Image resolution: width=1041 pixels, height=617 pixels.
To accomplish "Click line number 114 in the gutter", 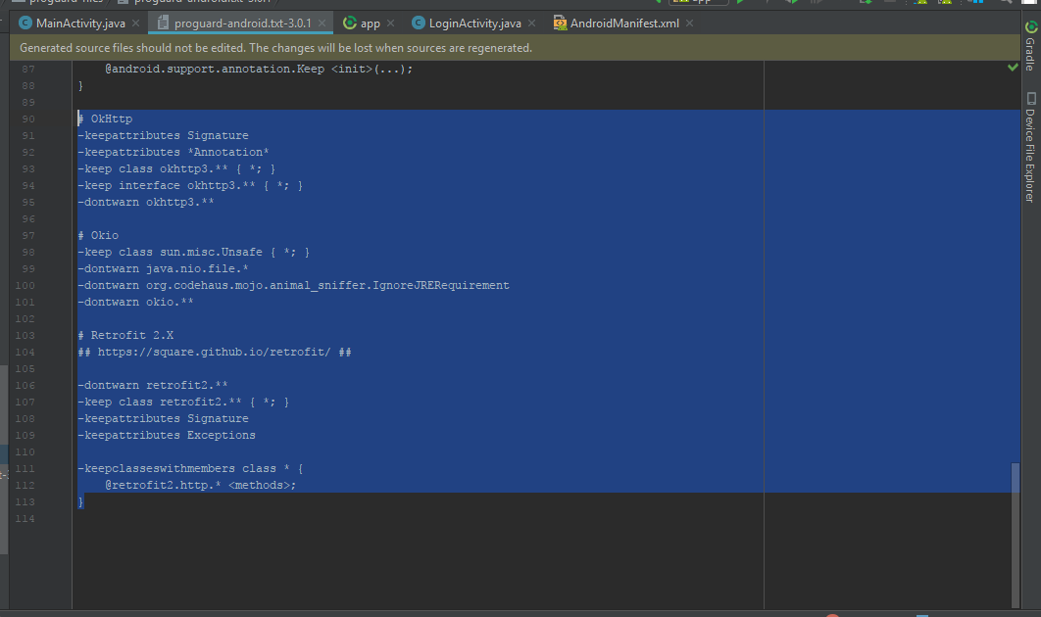I will coord(25,518).
